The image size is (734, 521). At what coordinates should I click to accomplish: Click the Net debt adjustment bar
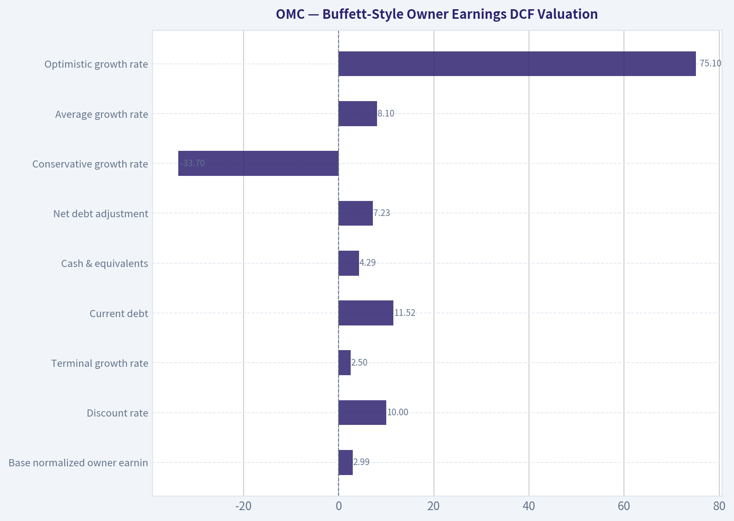click(356, 213)
